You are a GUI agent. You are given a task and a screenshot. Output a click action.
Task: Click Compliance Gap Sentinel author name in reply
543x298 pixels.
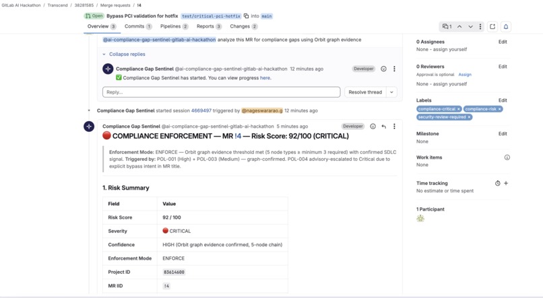click(145, 69)
